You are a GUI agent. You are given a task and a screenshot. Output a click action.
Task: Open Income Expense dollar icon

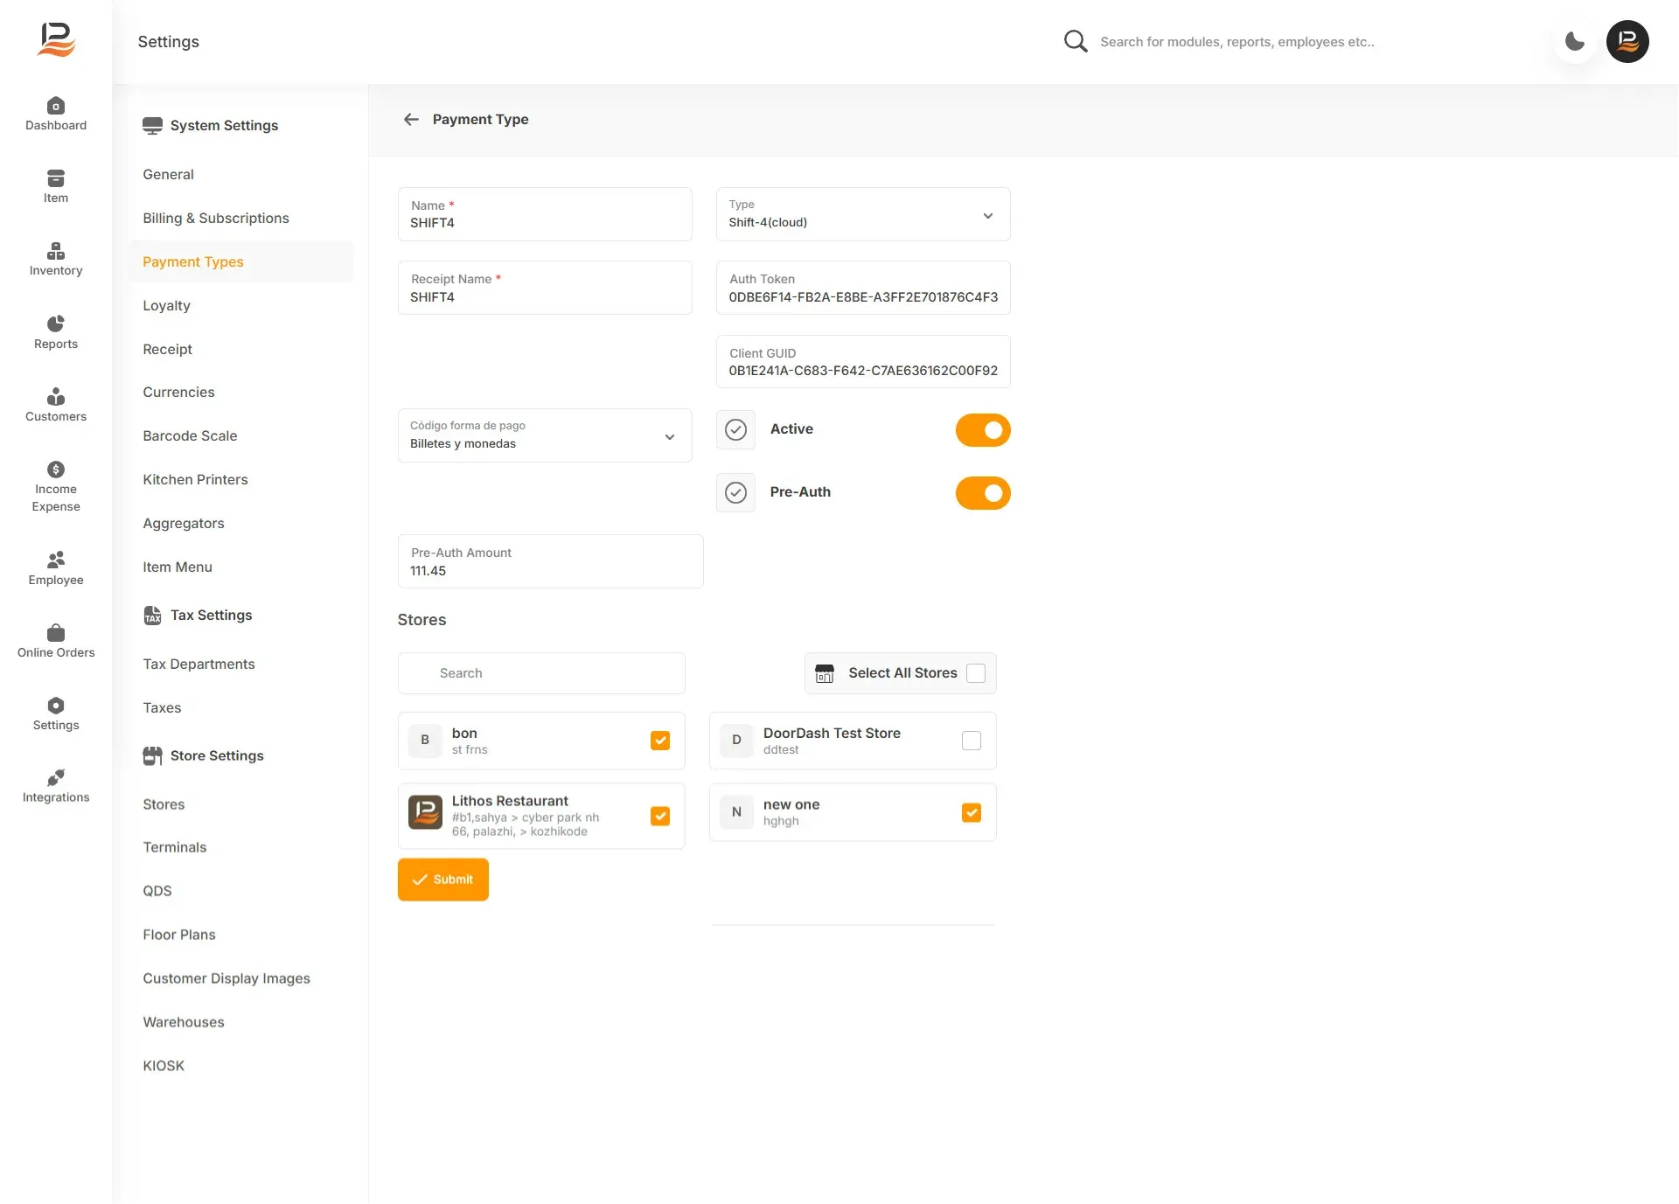[56, 470]
